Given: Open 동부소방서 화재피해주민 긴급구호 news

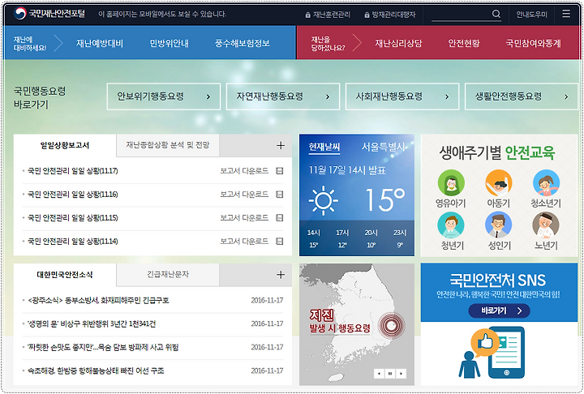Looking at the screenshot, I should [x=98, y=300].
